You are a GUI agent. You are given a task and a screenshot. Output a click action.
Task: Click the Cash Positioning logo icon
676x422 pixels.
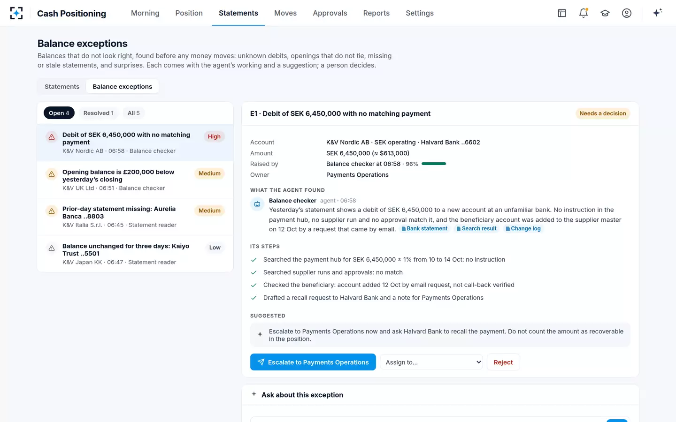point(16,13)
